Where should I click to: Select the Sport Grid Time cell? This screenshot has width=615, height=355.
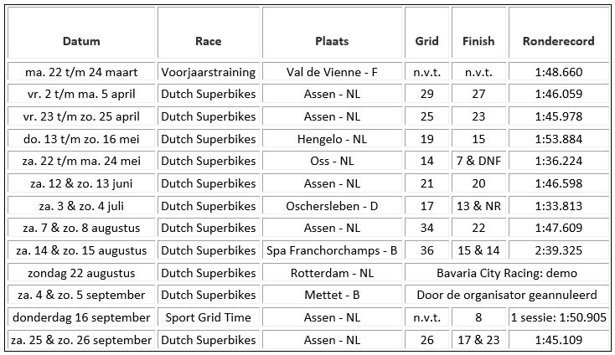(209, 317)
